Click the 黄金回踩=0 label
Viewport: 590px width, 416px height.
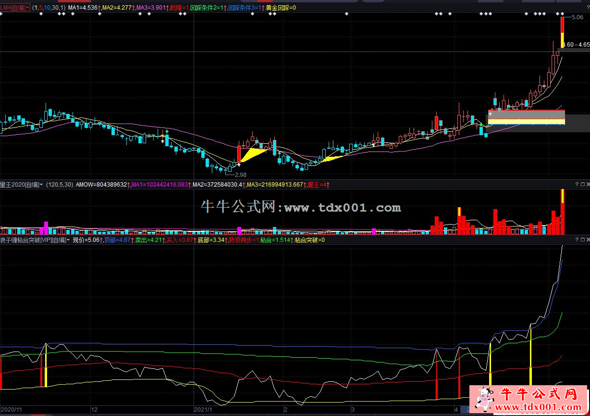pyautogui.click(x=281, y=8)
